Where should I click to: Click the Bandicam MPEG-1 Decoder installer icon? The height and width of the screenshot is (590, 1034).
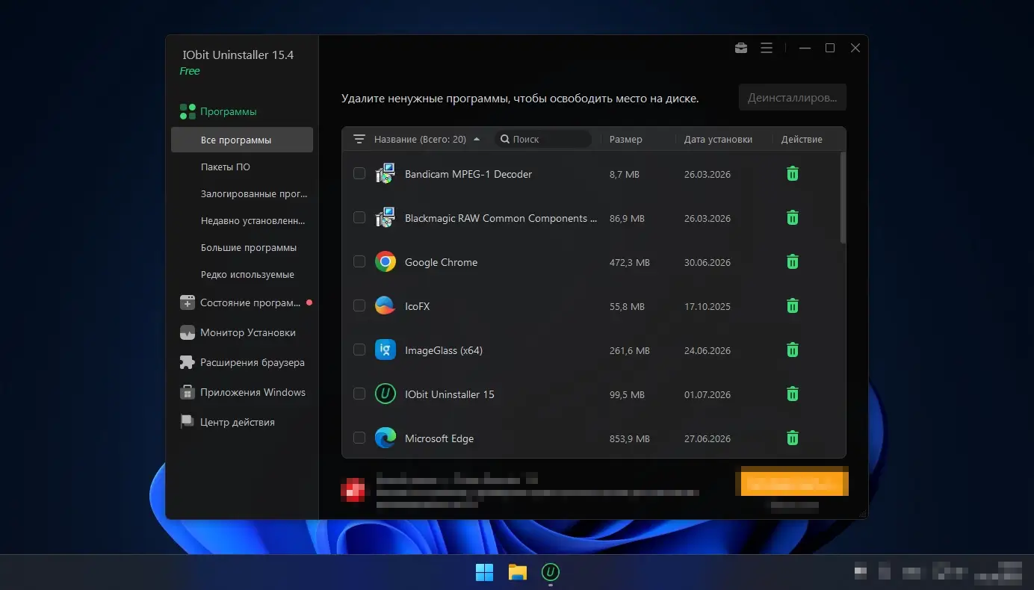pyautogui.click(x=385, y=174)
